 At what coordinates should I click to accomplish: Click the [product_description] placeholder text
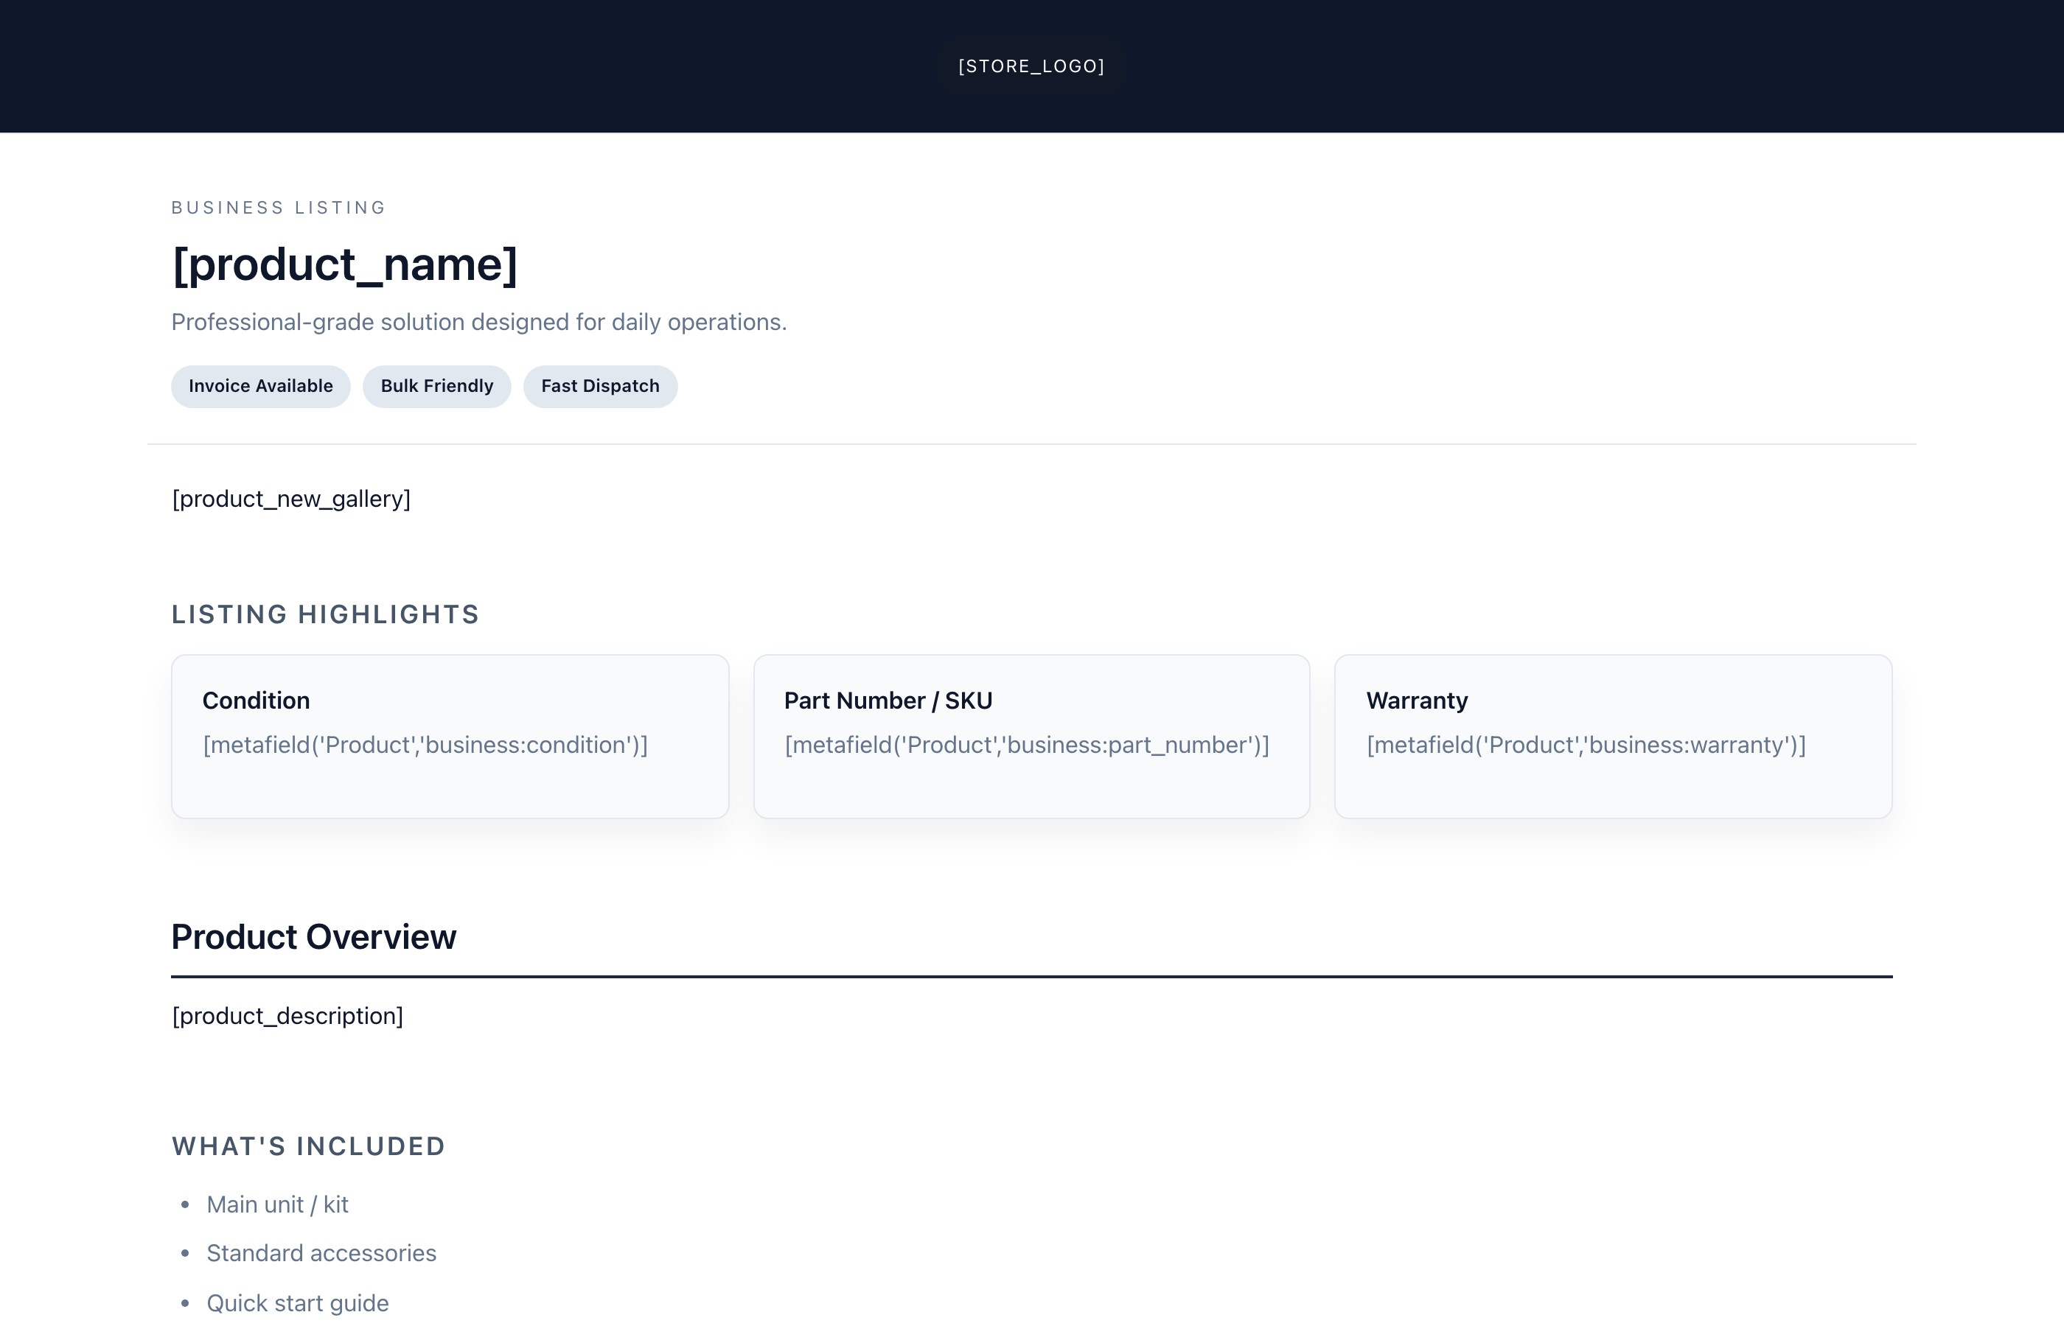click(287, 1016)
